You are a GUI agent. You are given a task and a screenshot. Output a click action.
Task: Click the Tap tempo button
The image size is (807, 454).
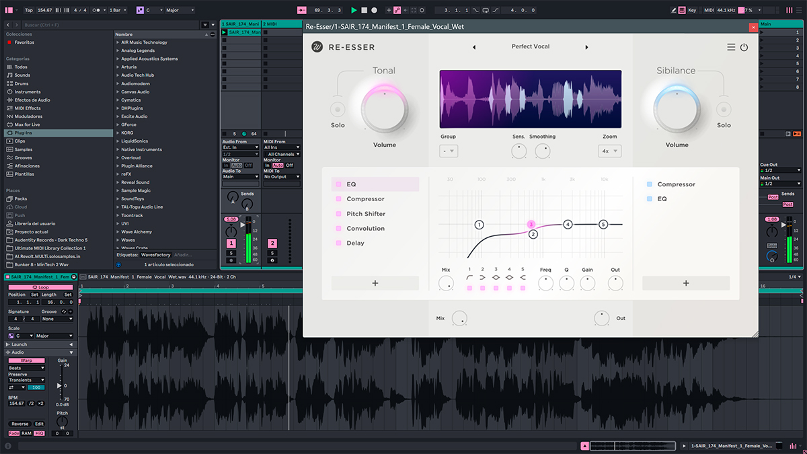click(28, 10)
